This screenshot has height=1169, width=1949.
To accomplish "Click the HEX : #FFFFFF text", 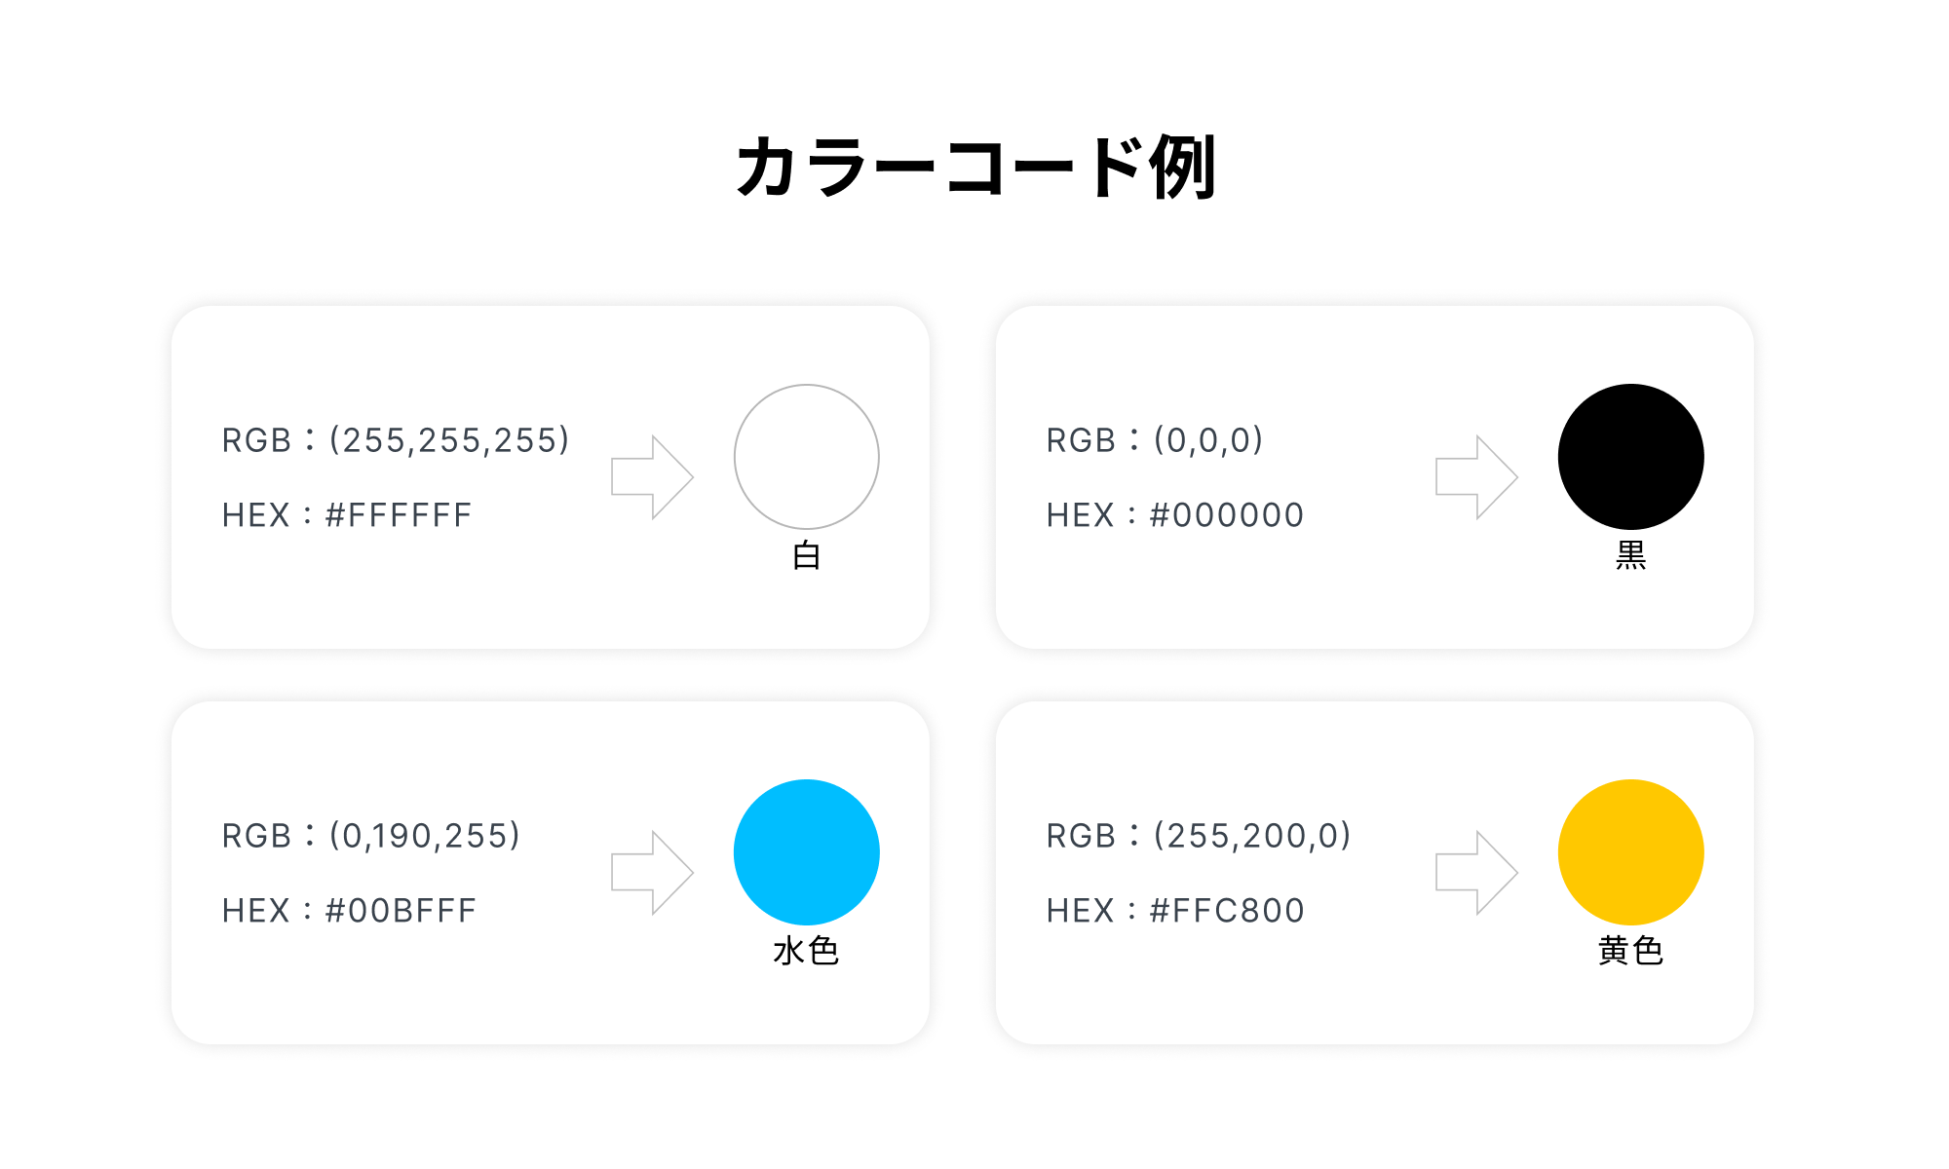I will [347, 515].
